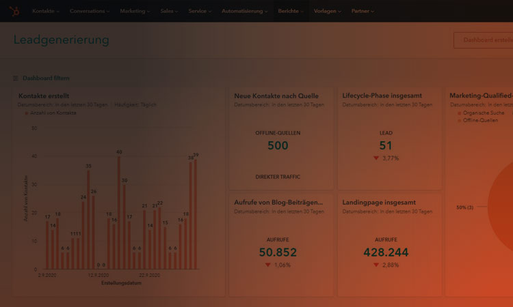513x307 pixels.
Task: Open the Berichte menu
Action: coord(291,11)
